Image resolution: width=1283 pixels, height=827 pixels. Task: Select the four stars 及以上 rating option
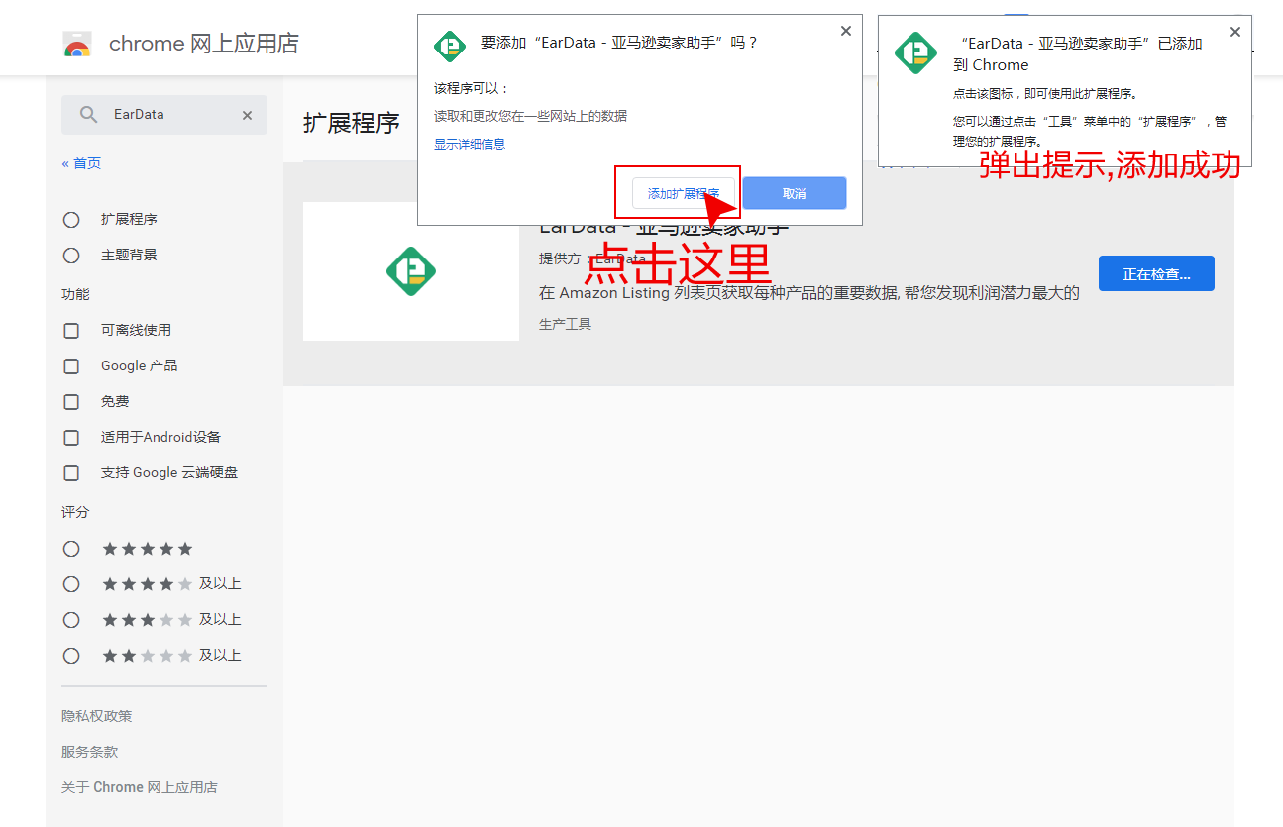tap(71, 584)
